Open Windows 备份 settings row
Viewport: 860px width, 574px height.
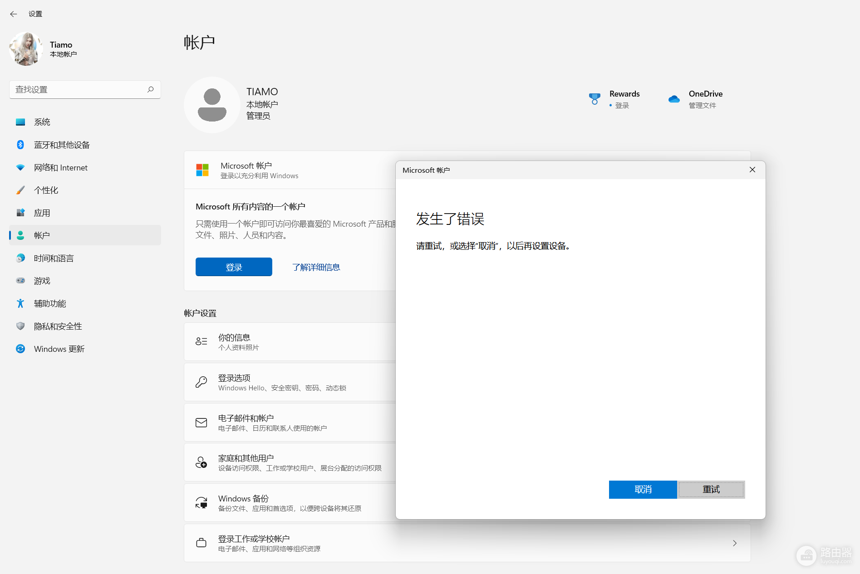pos(290,503)
